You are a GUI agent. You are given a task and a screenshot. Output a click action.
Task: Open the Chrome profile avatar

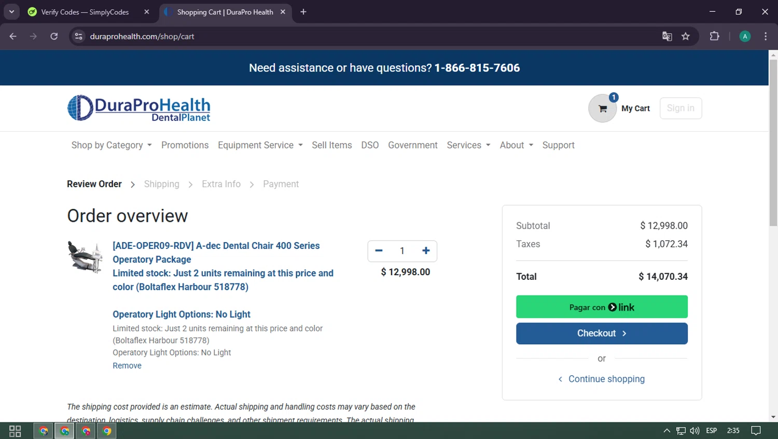click(745, 36)
